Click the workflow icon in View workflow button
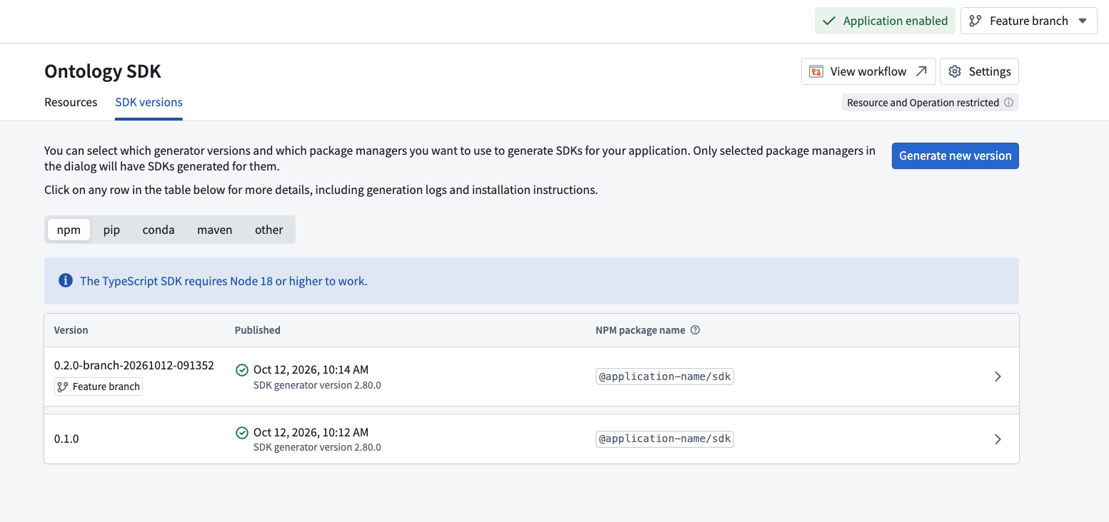 click(816, 71)
